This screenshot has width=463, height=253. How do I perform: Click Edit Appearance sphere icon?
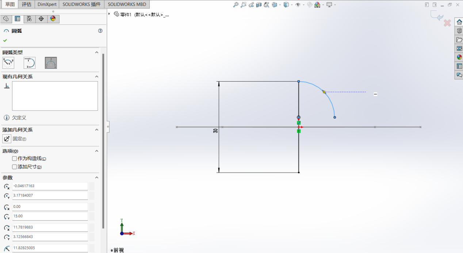coord(310,5)
